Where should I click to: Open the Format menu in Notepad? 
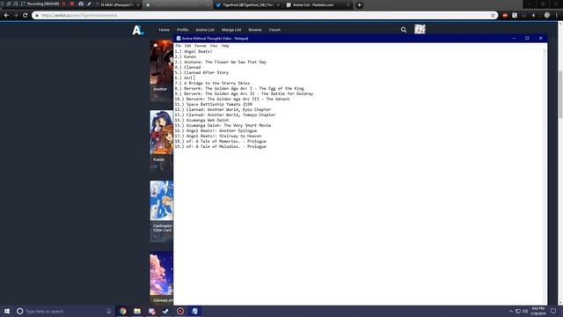pyautogui.click(x=201, y=46)
